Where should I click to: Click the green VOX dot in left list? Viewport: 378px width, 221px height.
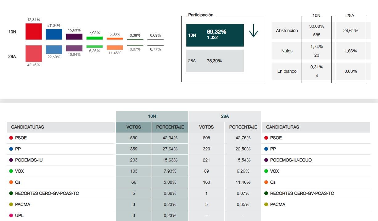pyautogui.click(x=11, y=171)
